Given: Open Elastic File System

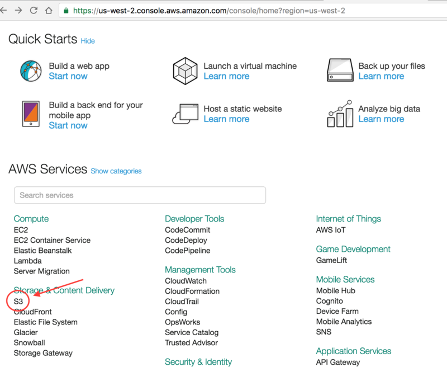Looking at the screenshot, I should click(46, 322).
